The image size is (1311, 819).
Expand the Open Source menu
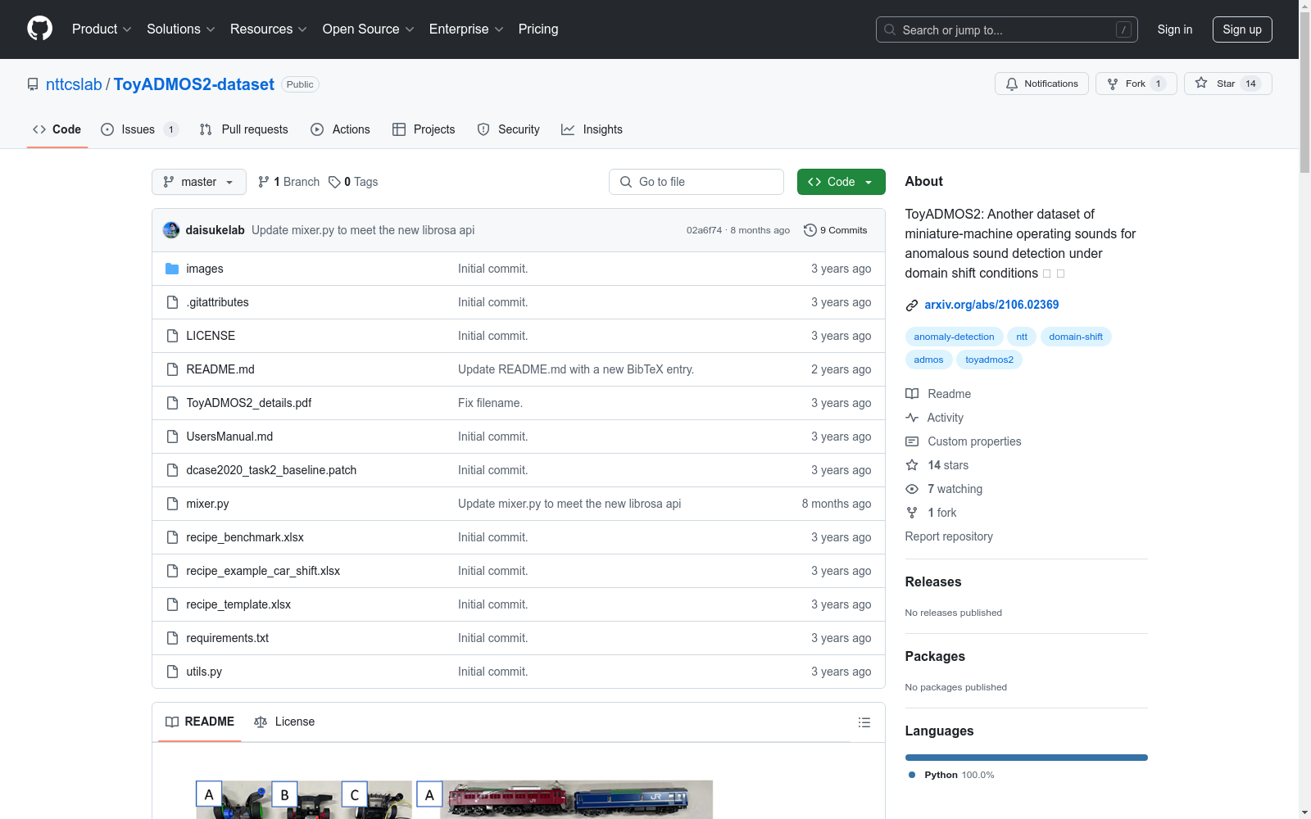[x=369, y=29]
